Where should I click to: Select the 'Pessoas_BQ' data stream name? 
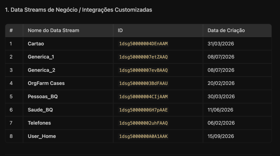(43, 96)
